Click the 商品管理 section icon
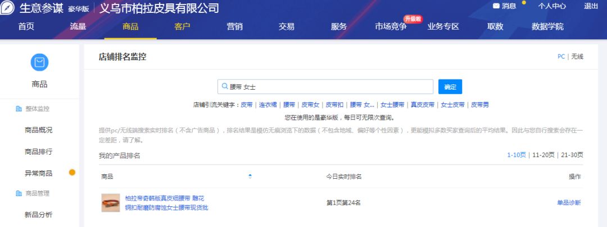Viewport: 607px width, 227px height. point(19,193)
